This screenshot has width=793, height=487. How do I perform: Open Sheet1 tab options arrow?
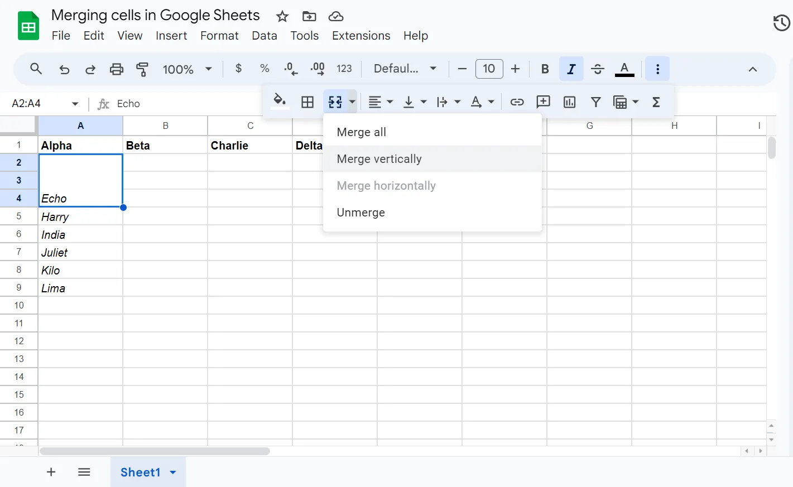tap(173, 472)
